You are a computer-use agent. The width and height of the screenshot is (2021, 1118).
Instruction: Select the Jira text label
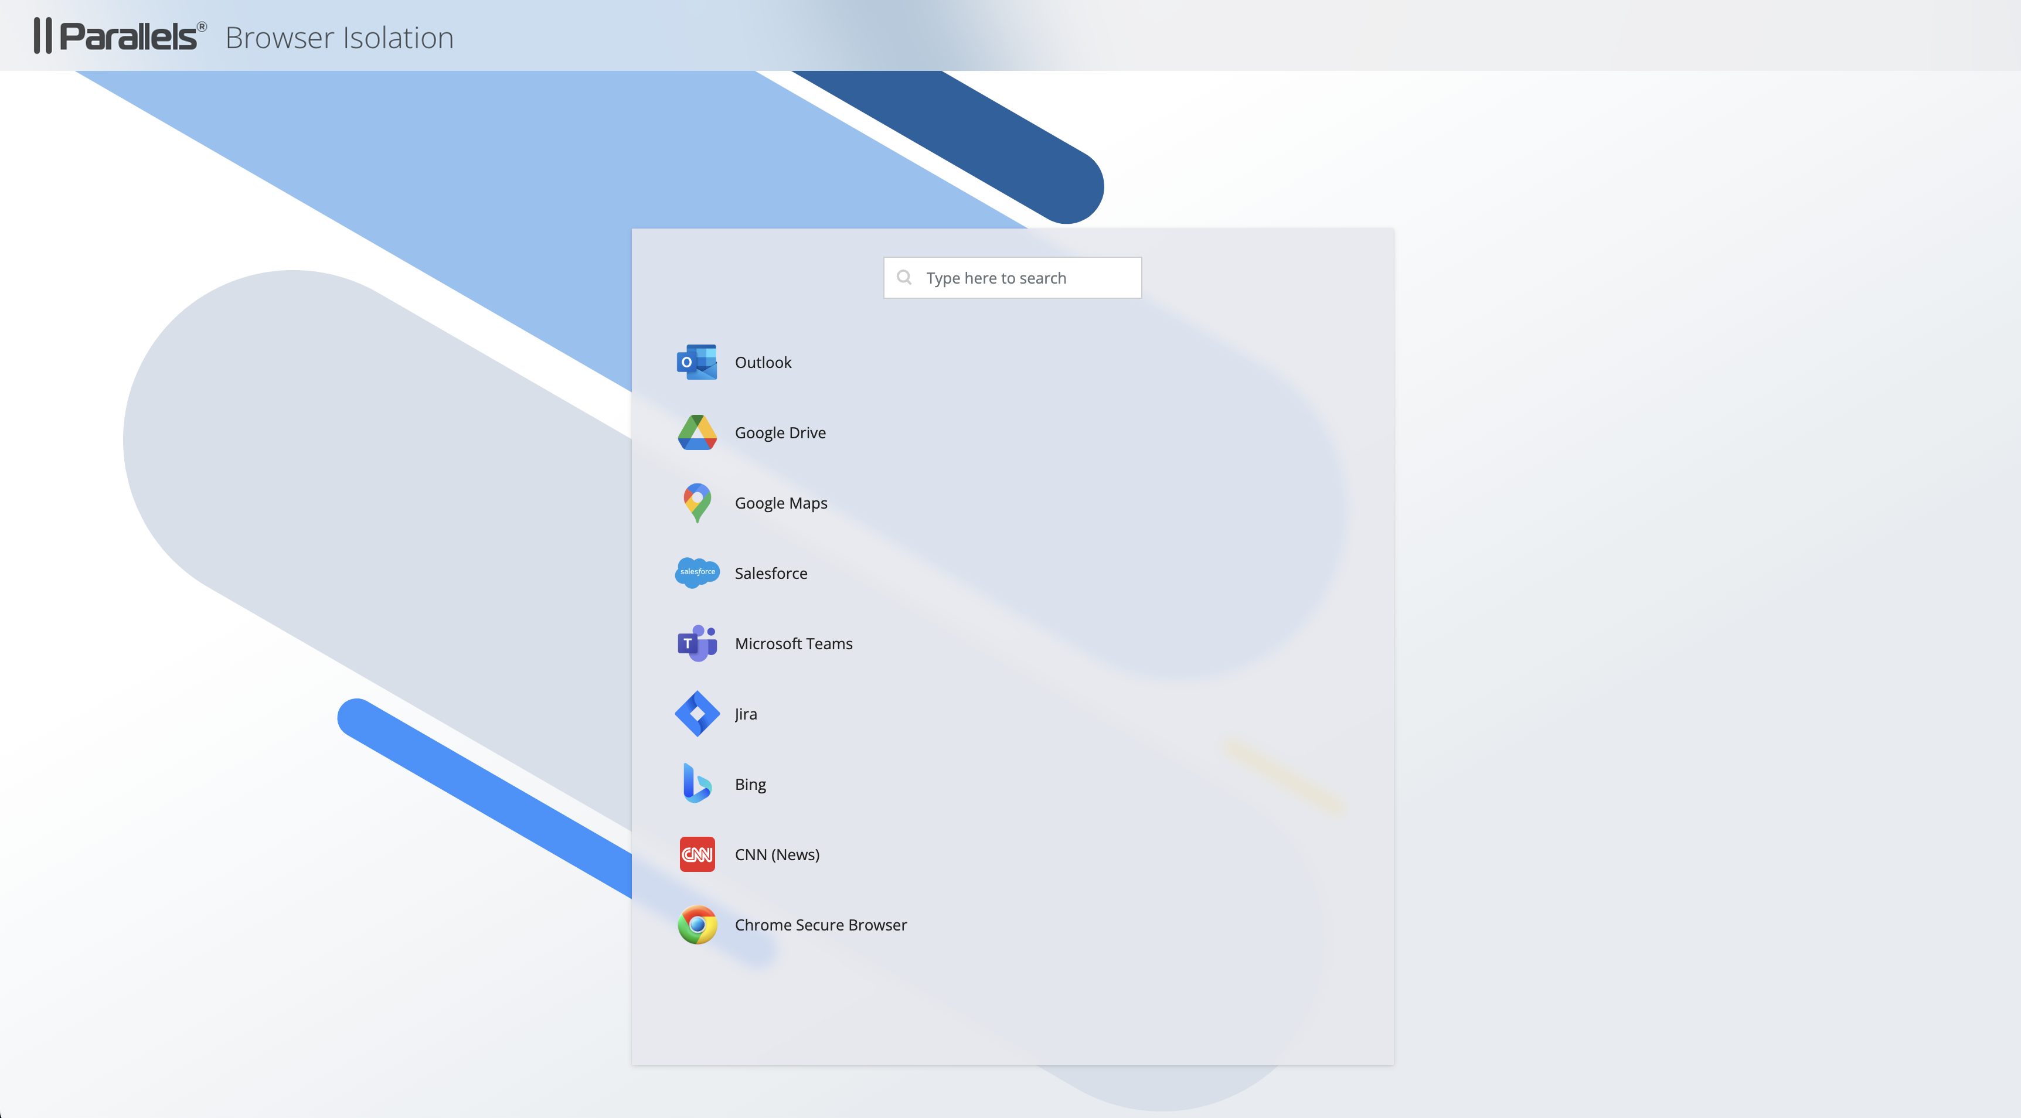(746, 714)
